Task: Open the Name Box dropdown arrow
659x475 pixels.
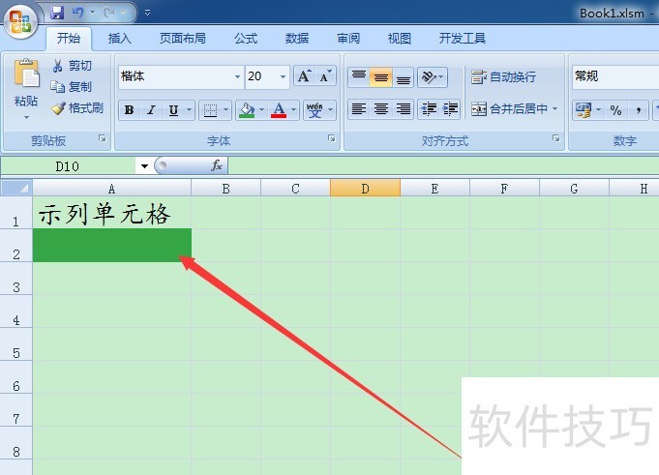Action: pyautogui.click(x=144, y=166)
